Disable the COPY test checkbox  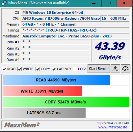point(38,69)
